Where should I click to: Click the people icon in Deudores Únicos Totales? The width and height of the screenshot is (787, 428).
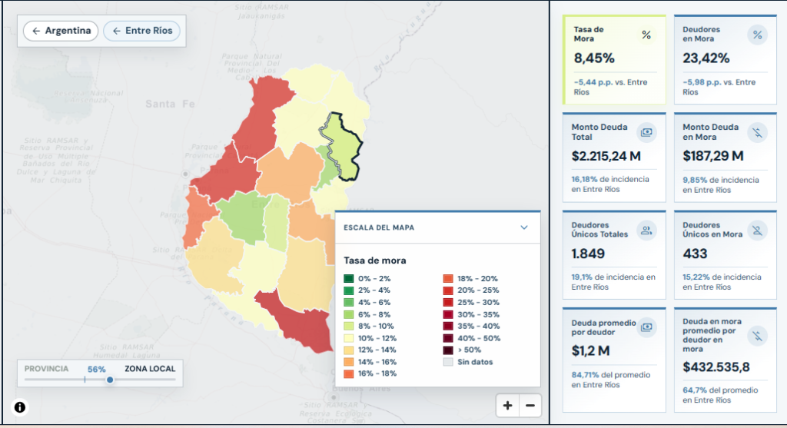(x=646, y=231)
